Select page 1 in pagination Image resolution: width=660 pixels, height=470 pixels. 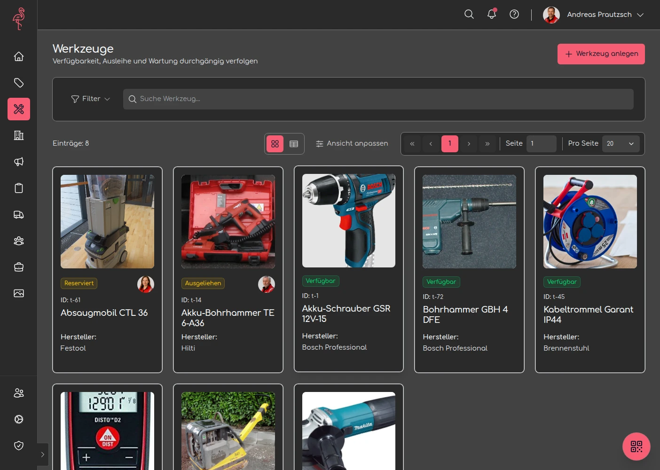450,144
